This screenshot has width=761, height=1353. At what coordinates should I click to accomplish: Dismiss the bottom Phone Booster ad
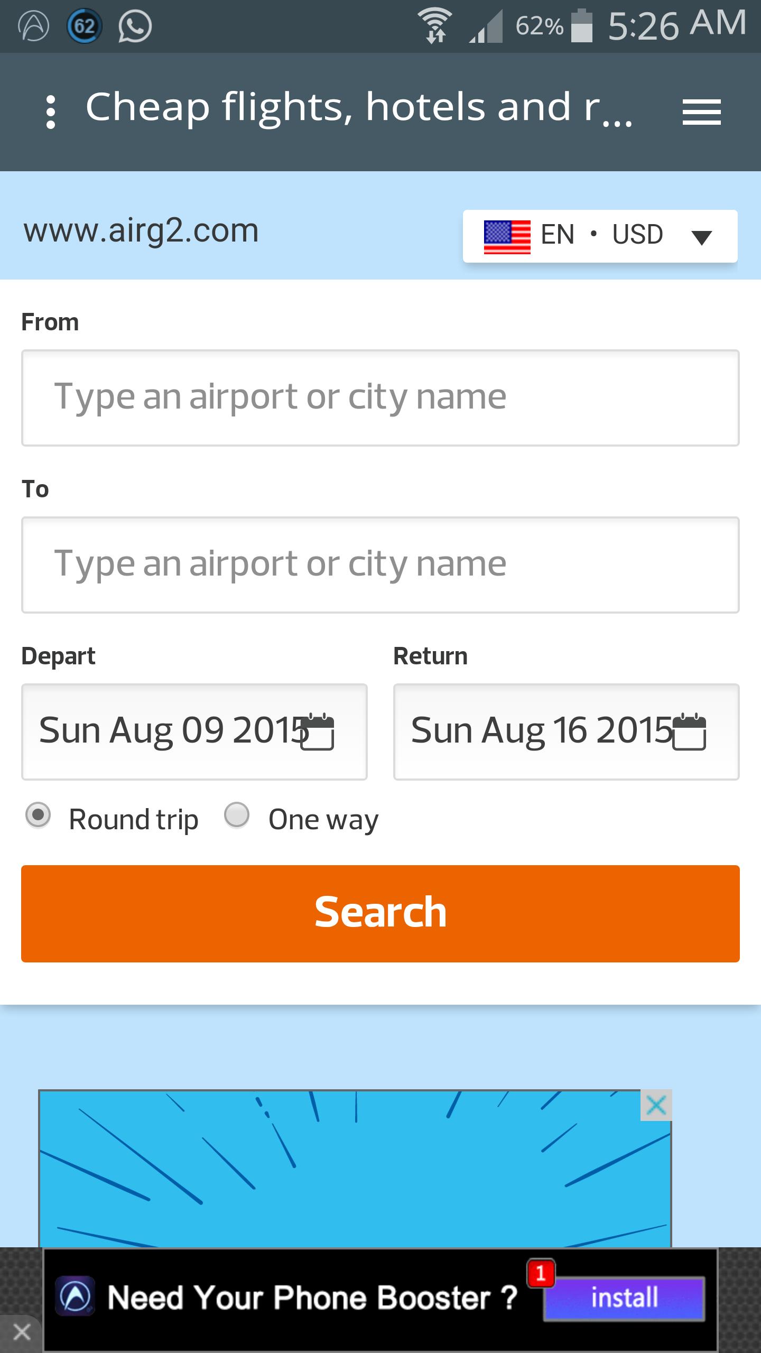click(21, 1332)
